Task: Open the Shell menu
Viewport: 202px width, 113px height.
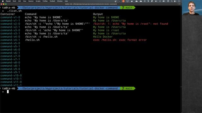Action: pos(14,1)
